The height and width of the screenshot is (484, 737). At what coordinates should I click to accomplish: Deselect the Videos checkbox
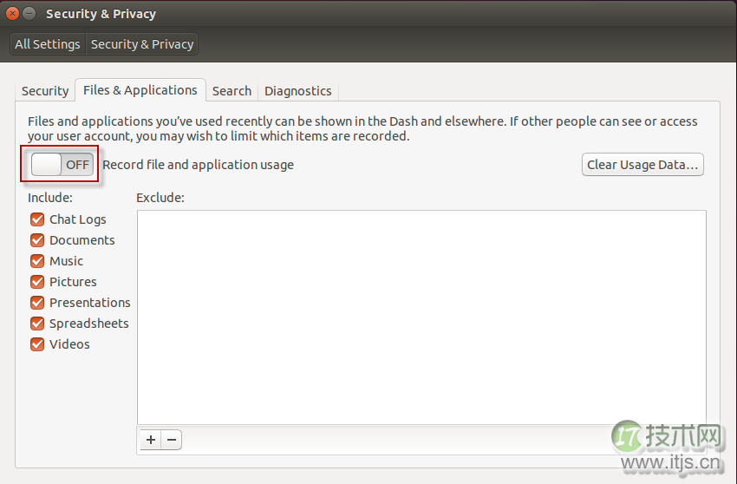[x=37, y=344]
